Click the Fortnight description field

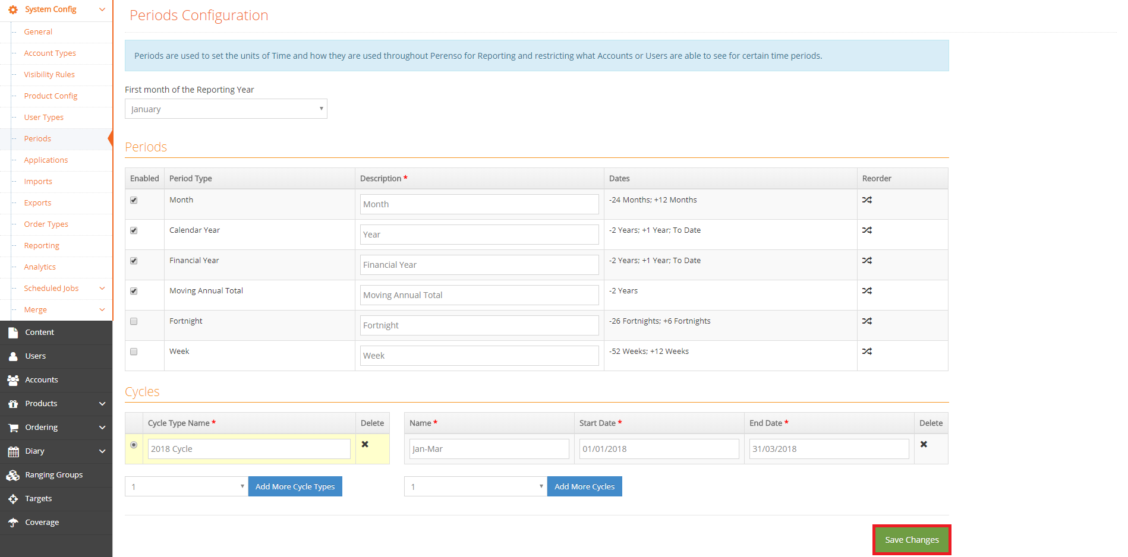pos(479,325)
